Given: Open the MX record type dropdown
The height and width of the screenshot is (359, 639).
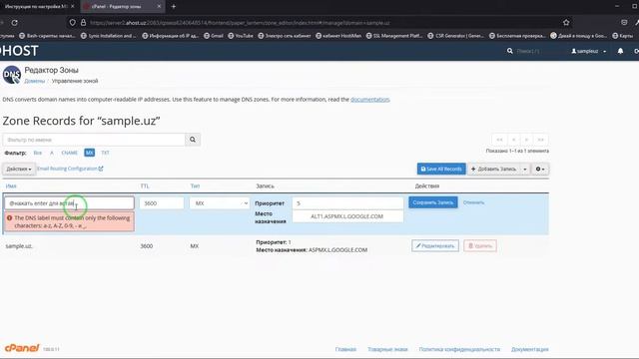Looking at the screenshot, I should pyautogui.click(x=220, y=203).
